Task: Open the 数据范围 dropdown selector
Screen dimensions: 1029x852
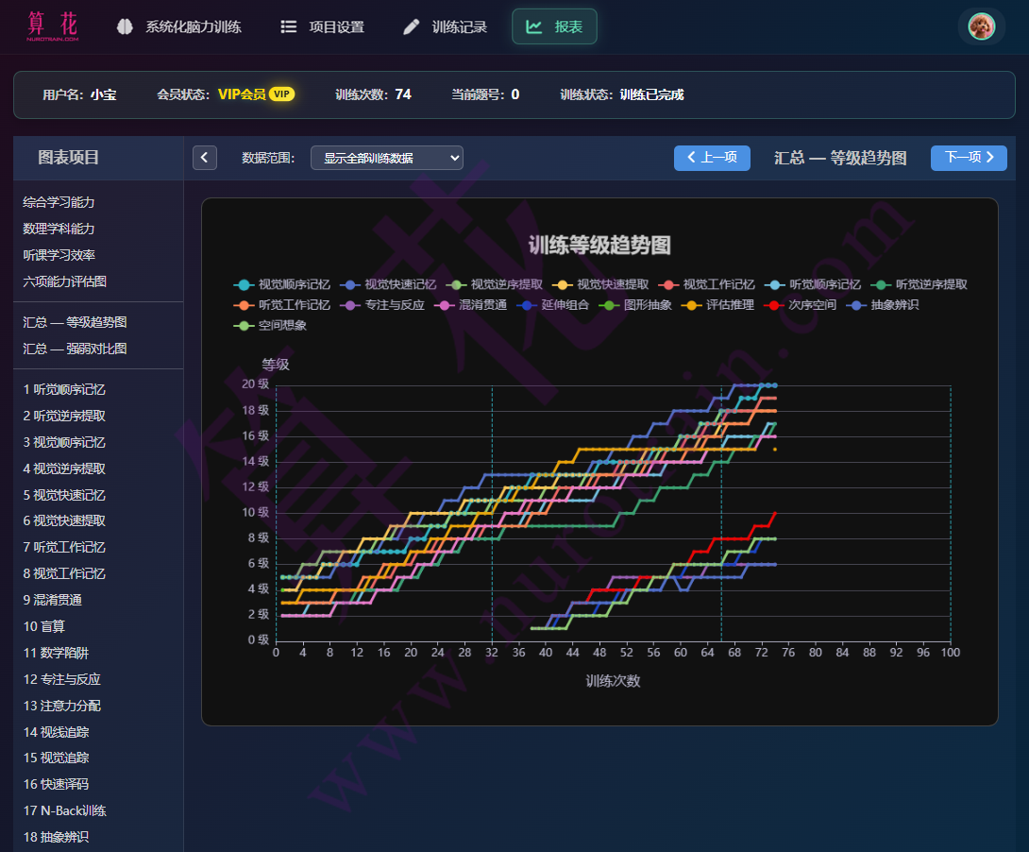Action: (x=386, y=158)
